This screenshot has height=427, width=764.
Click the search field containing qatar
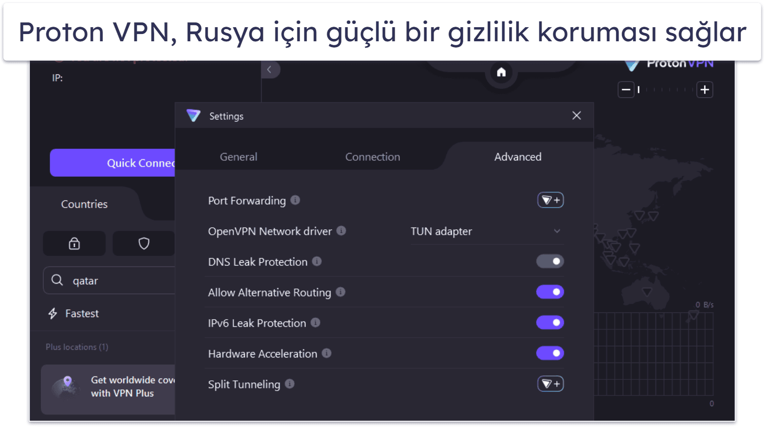[x=109, y=280]
